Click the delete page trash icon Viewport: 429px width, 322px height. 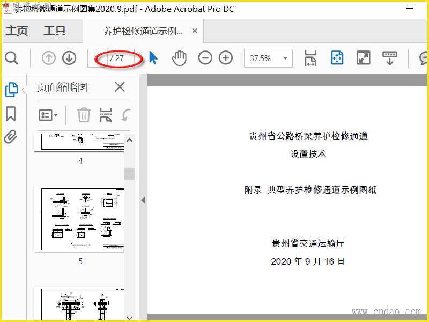tap(84, 115)
